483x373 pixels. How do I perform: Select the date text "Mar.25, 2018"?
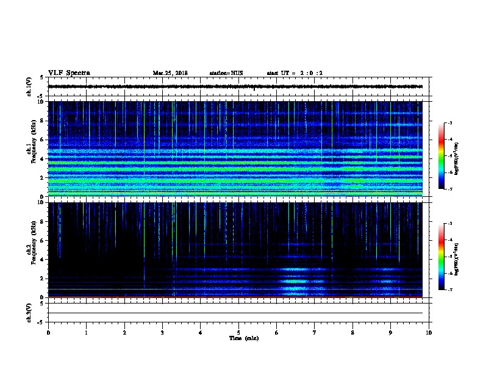click(170, 73)
